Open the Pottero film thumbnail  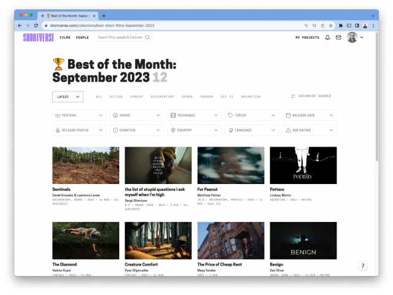[303, 165]
